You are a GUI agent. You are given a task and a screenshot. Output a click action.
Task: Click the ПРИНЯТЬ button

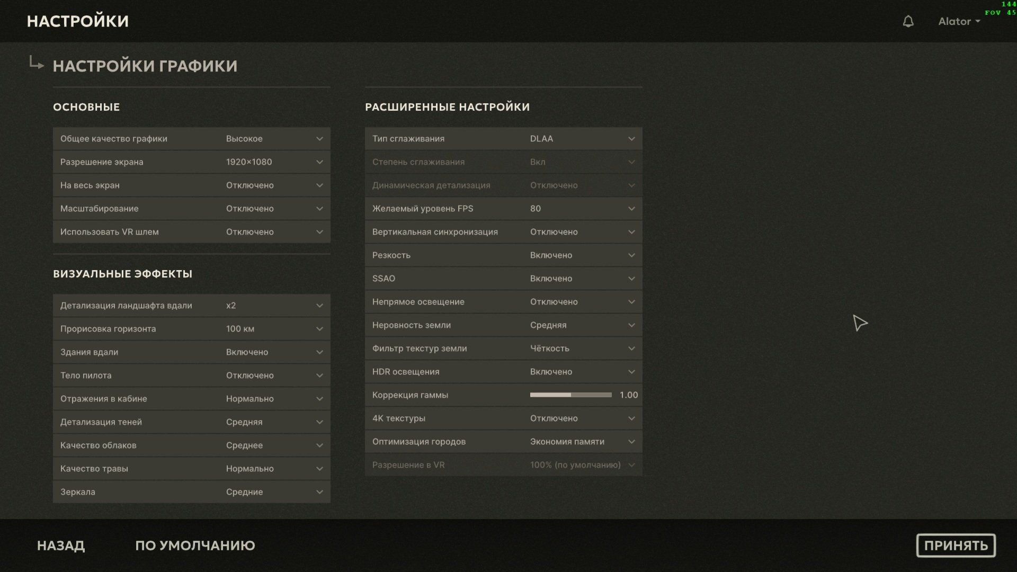pos(956,546)
